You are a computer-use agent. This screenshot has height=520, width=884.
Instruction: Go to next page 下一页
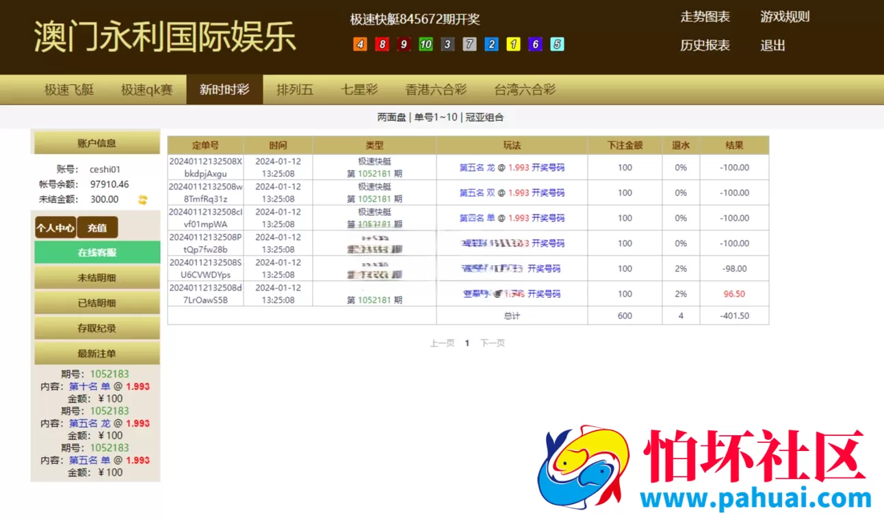click(x=492, y=343)
